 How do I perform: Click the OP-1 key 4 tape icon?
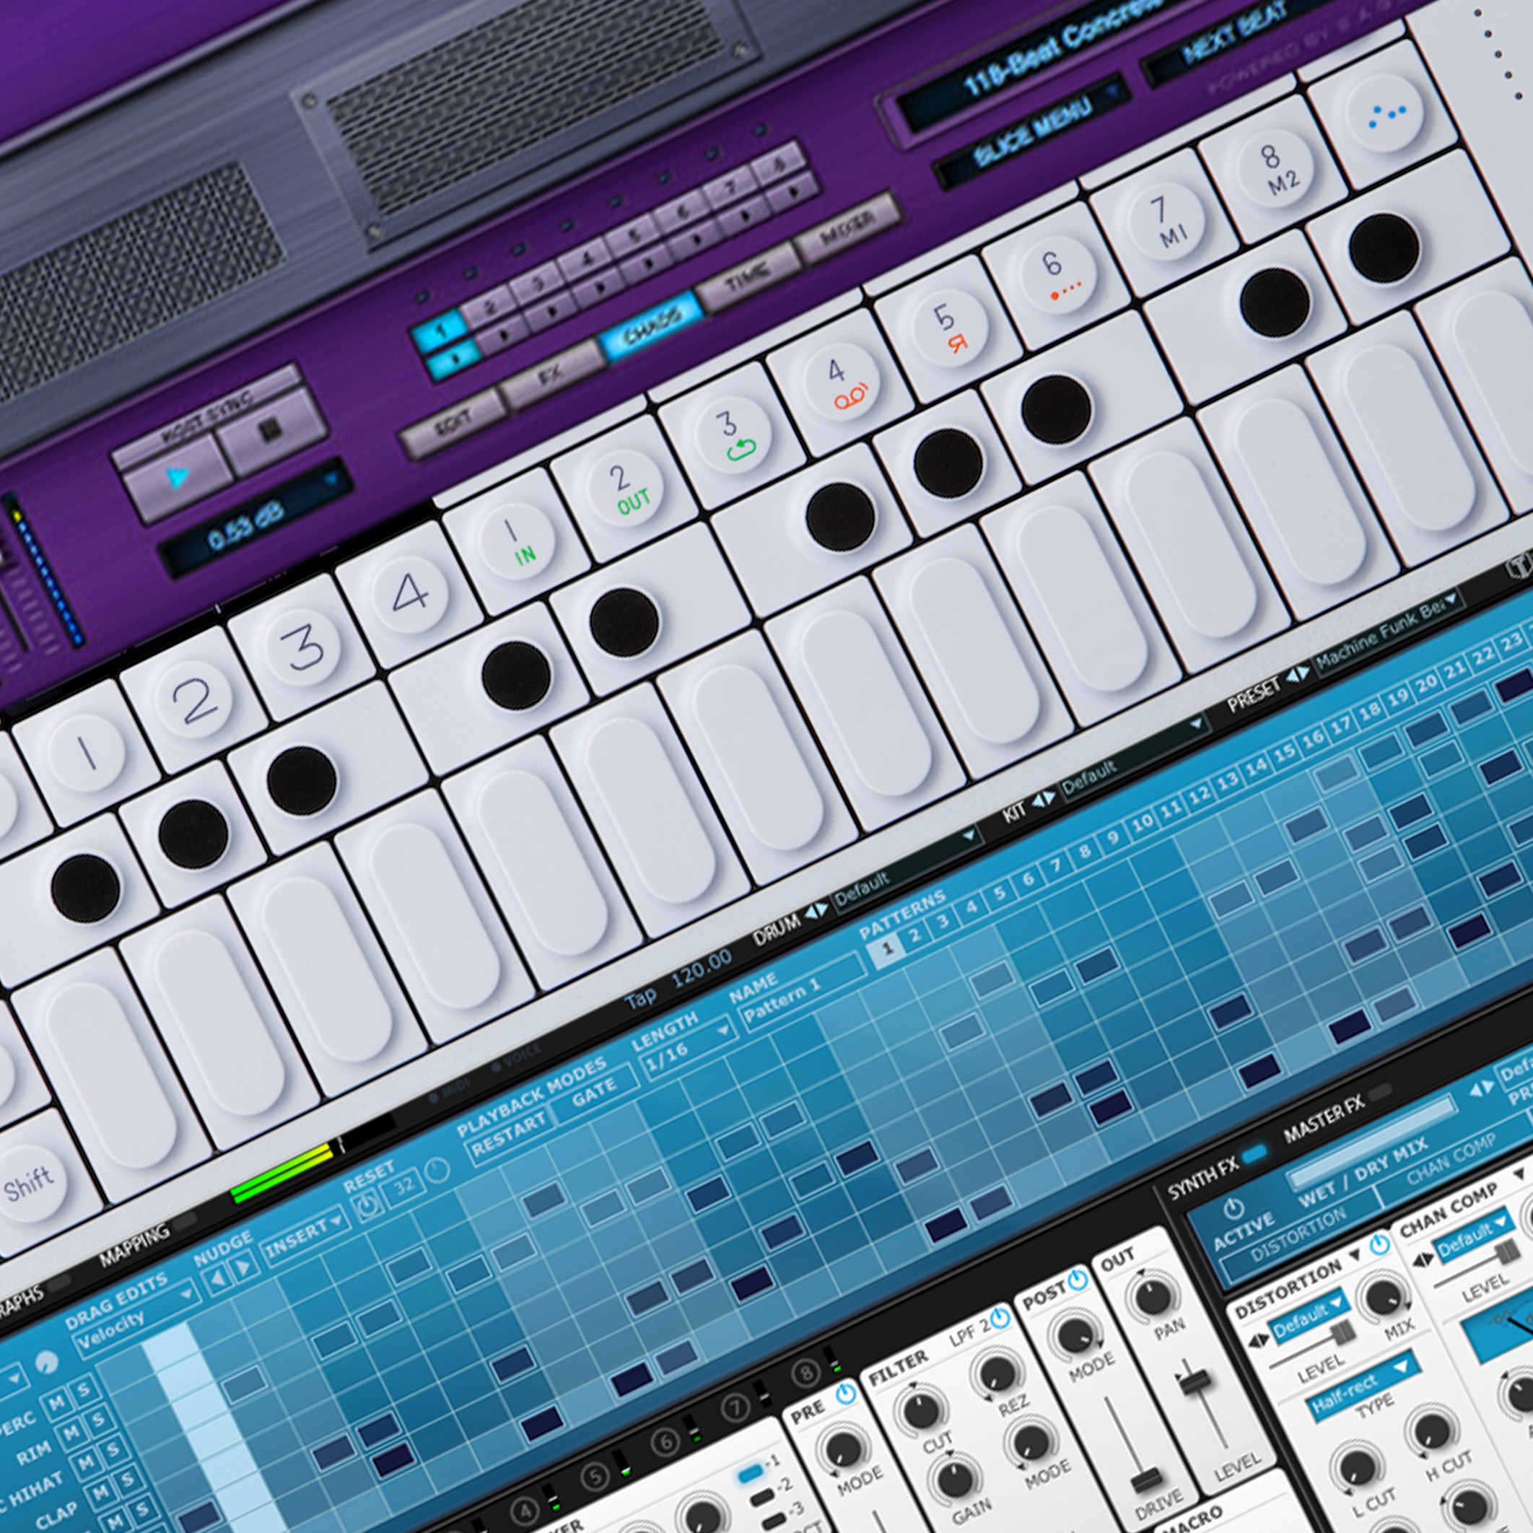841,381
